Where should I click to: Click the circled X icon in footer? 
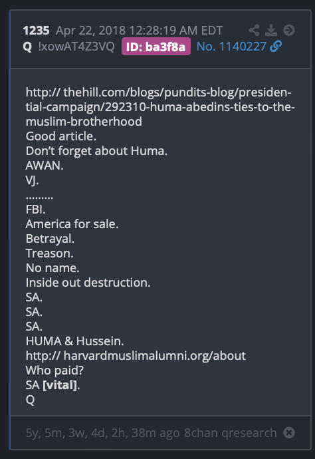pyautogui.click(x=289, y=432)
